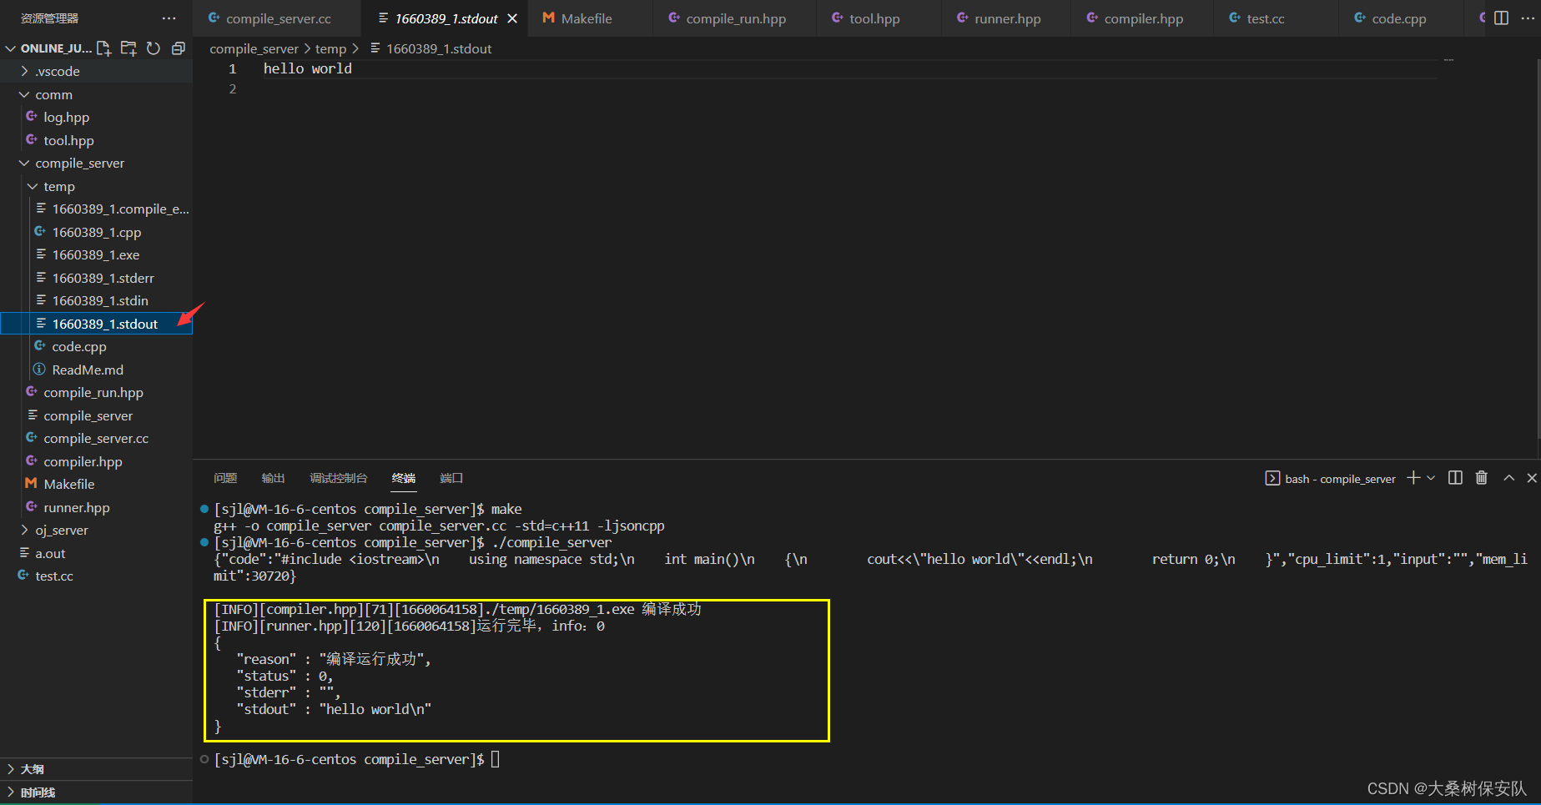This screenshot has height=805, width=1541.
Task: Open 1660389_1.stderr file
Action: click(96, 278)
